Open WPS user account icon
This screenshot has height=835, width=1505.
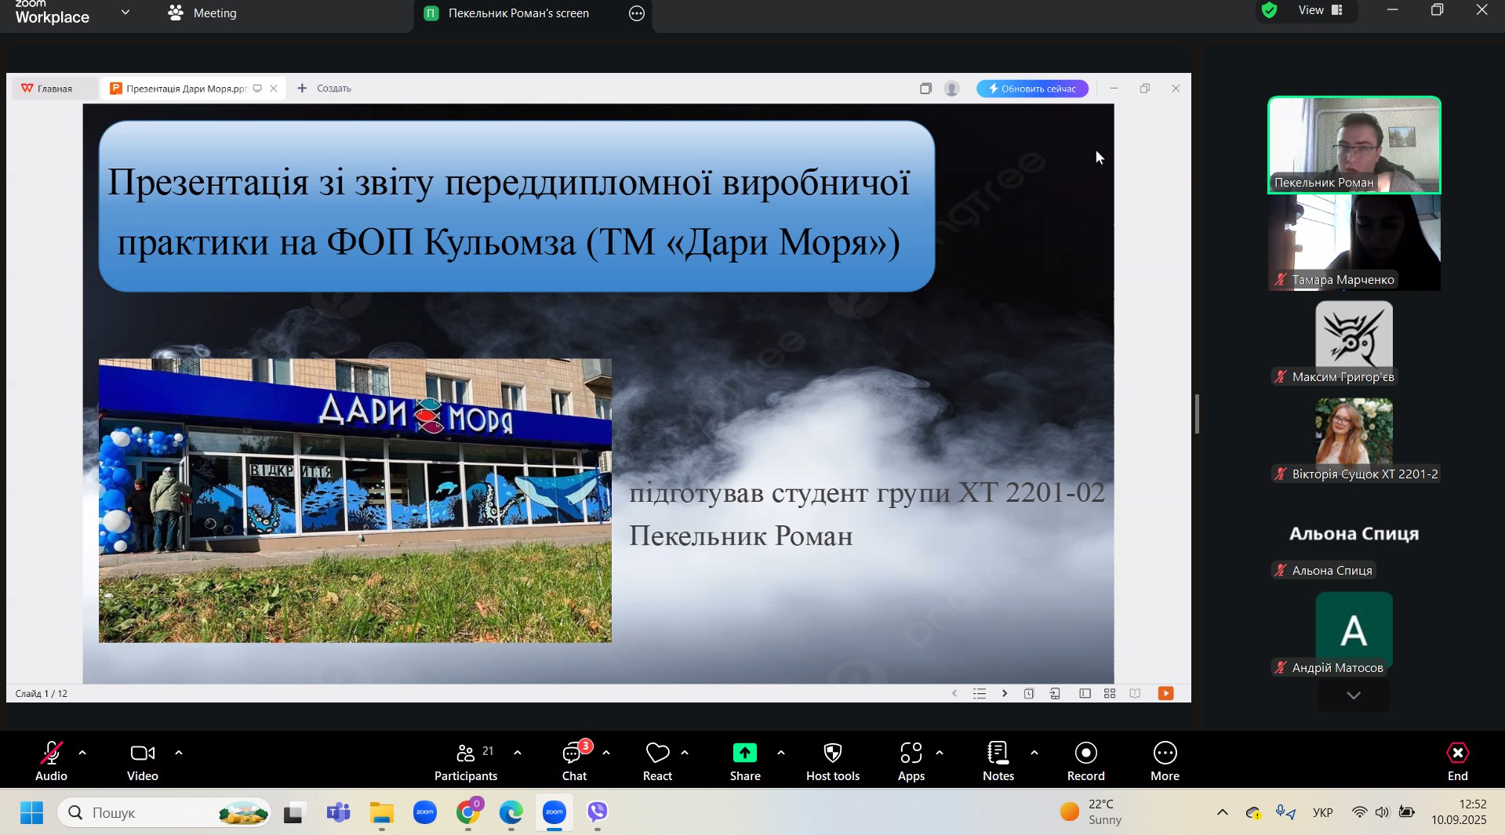pos(952,89)
